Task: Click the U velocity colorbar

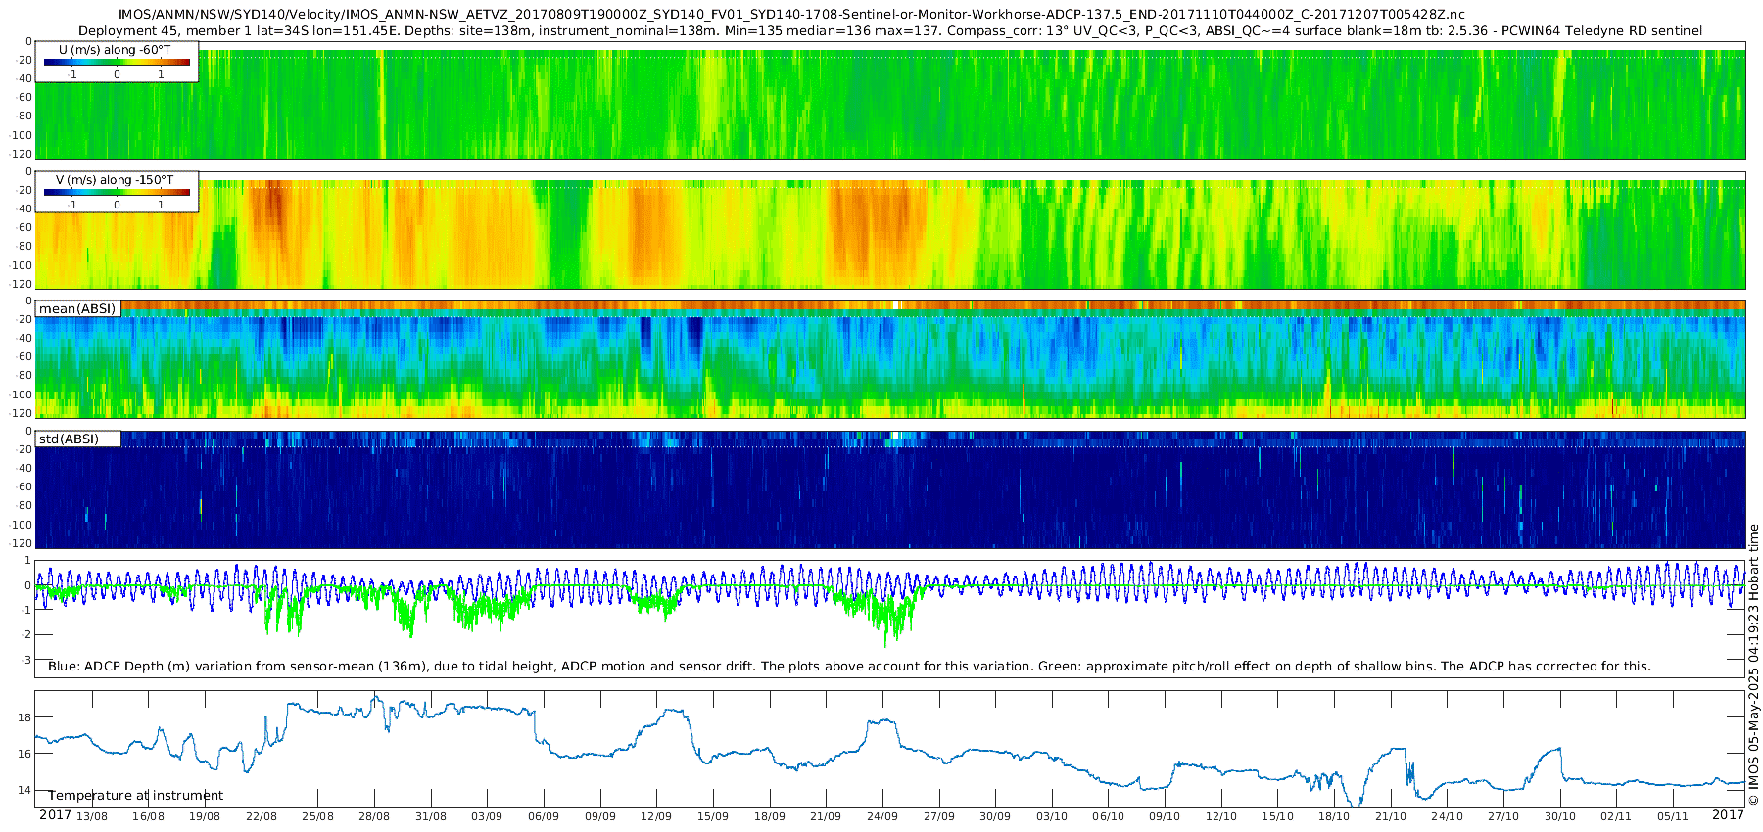Action: coord(117,62)
